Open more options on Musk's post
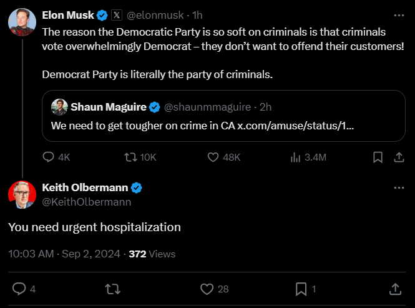 [x=399, y=14]
